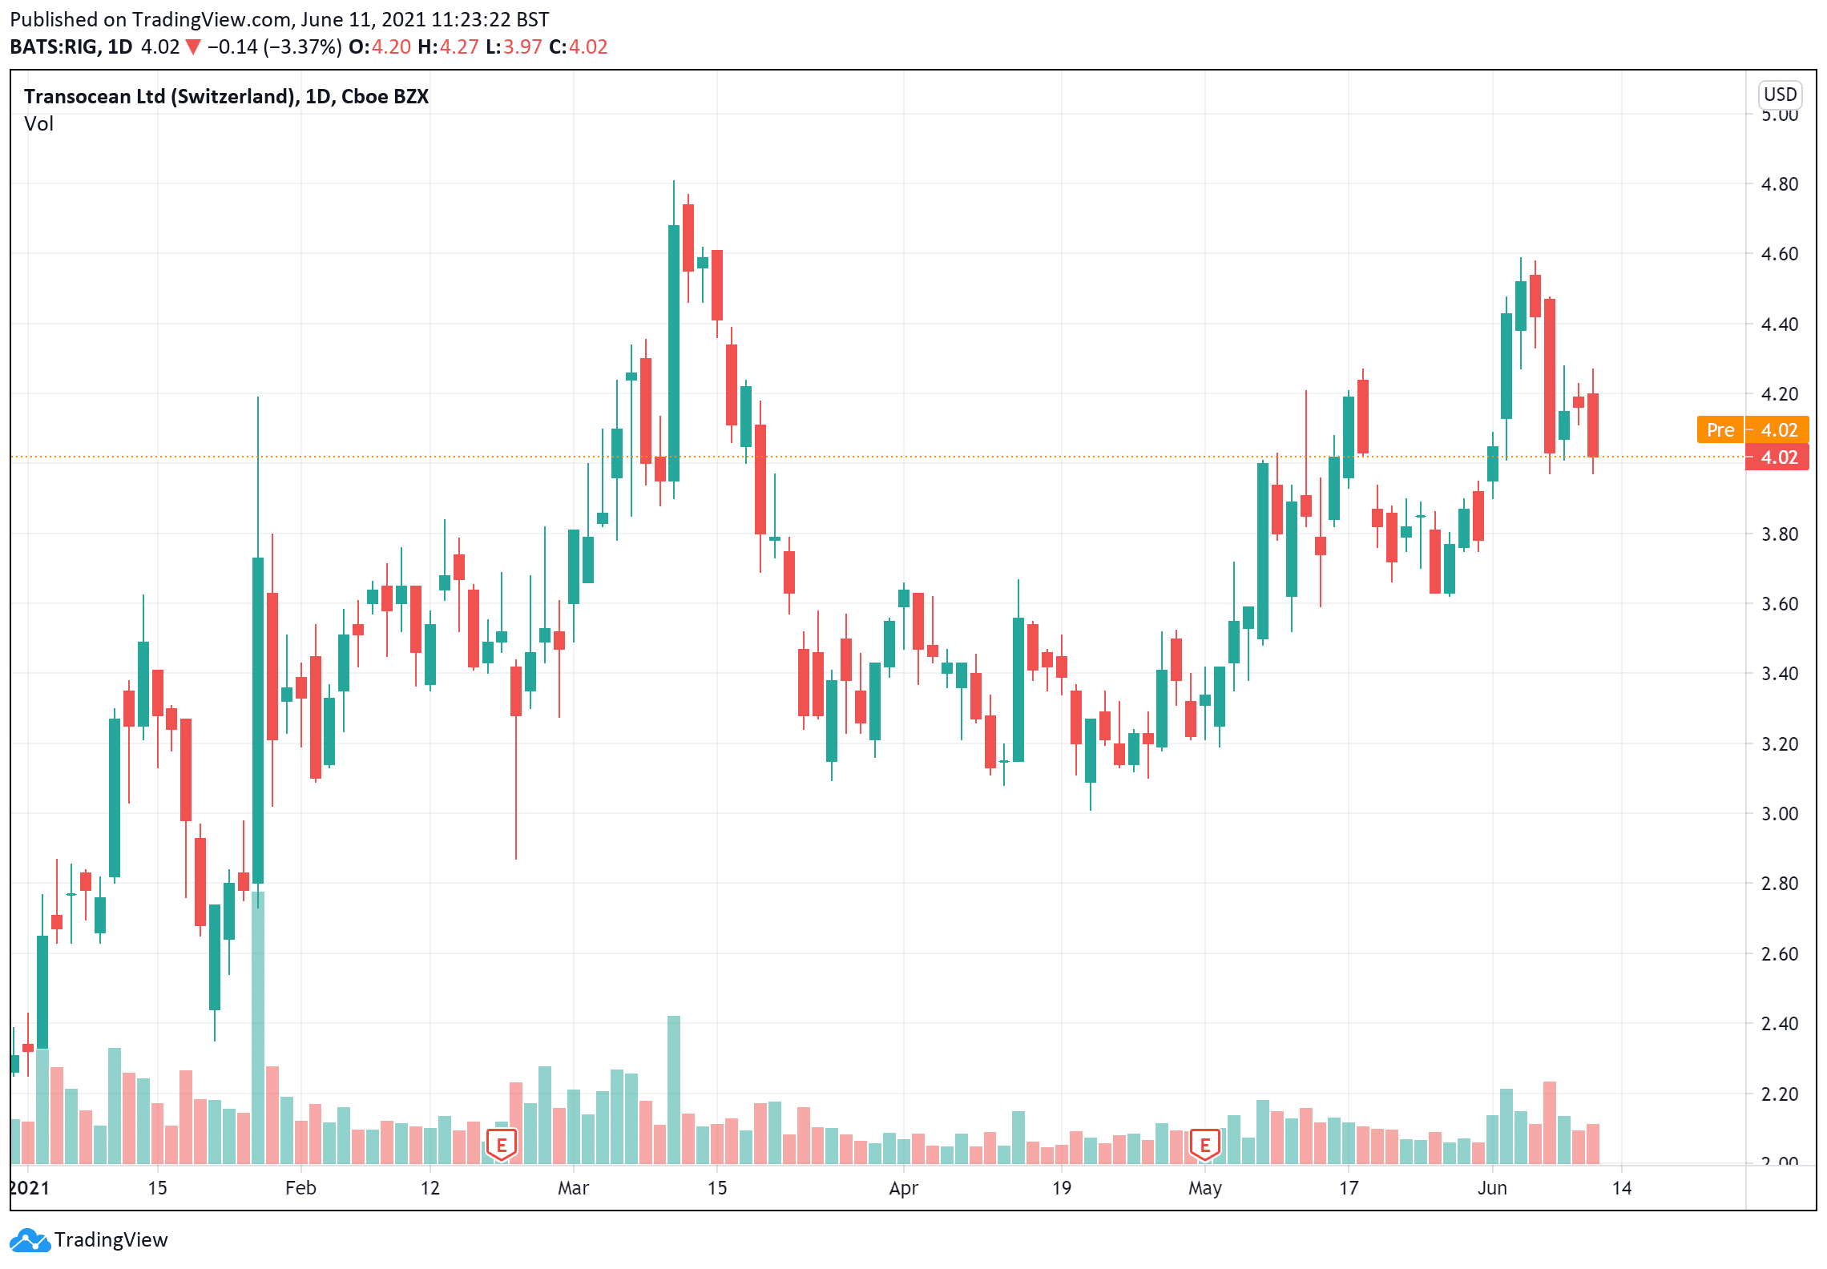This screenshot has height=1269, width=1827.
Task: Click the H:4.27 high value
Action: (448, 46)
